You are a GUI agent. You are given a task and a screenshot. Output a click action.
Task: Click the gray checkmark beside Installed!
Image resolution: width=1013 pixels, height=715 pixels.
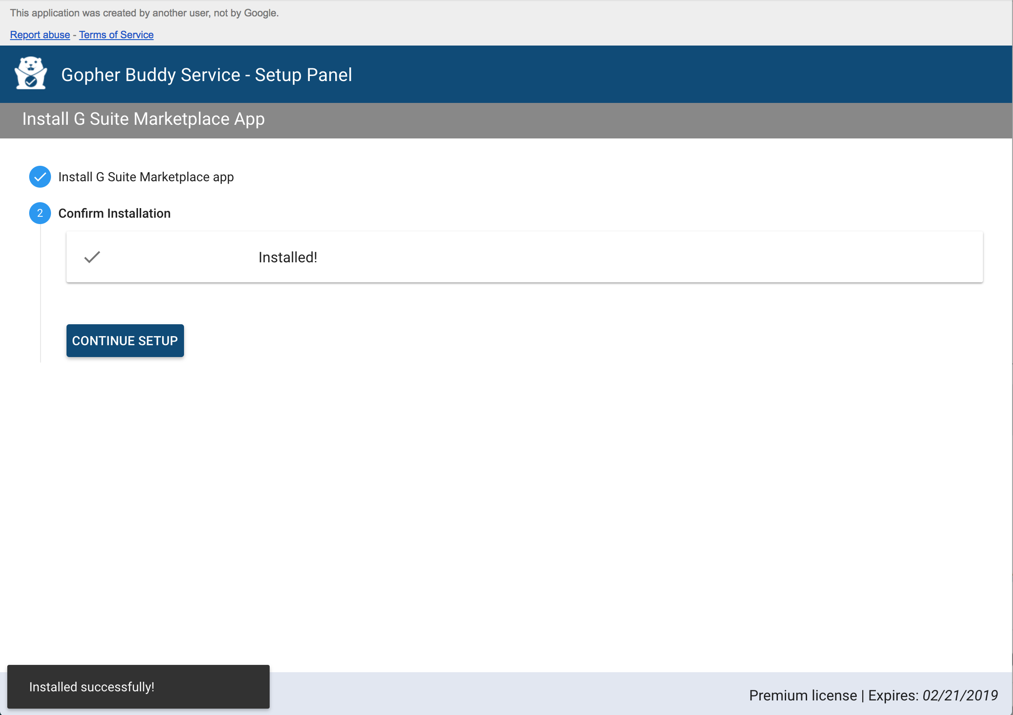[92, 257]
